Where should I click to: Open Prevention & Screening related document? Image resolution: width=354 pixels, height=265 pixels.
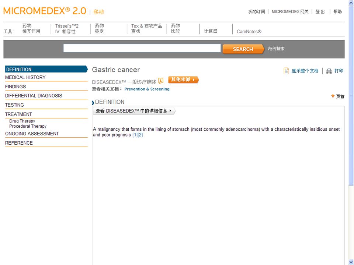147,89
